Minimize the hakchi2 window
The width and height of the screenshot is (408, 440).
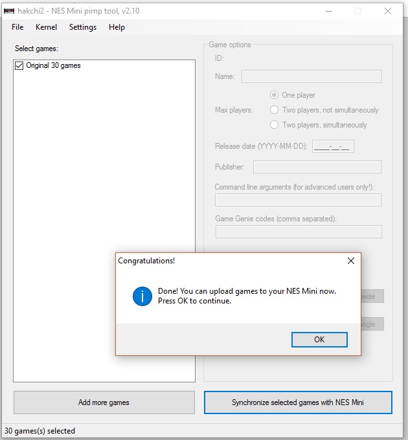328,11
